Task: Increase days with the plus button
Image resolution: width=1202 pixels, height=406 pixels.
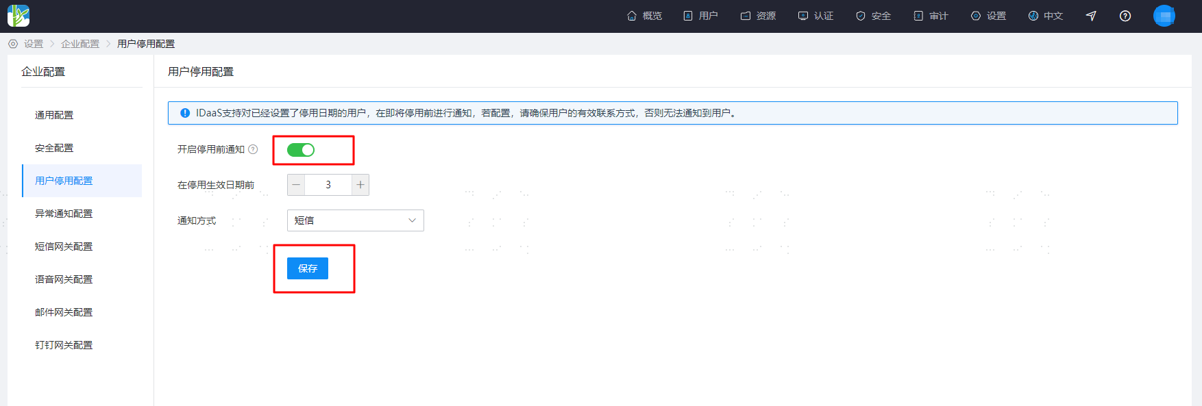Action: tap(360, 185)
